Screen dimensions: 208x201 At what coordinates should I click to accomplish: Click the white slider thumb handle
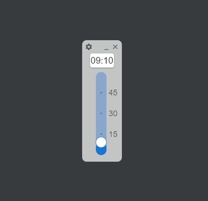point(101,142)
